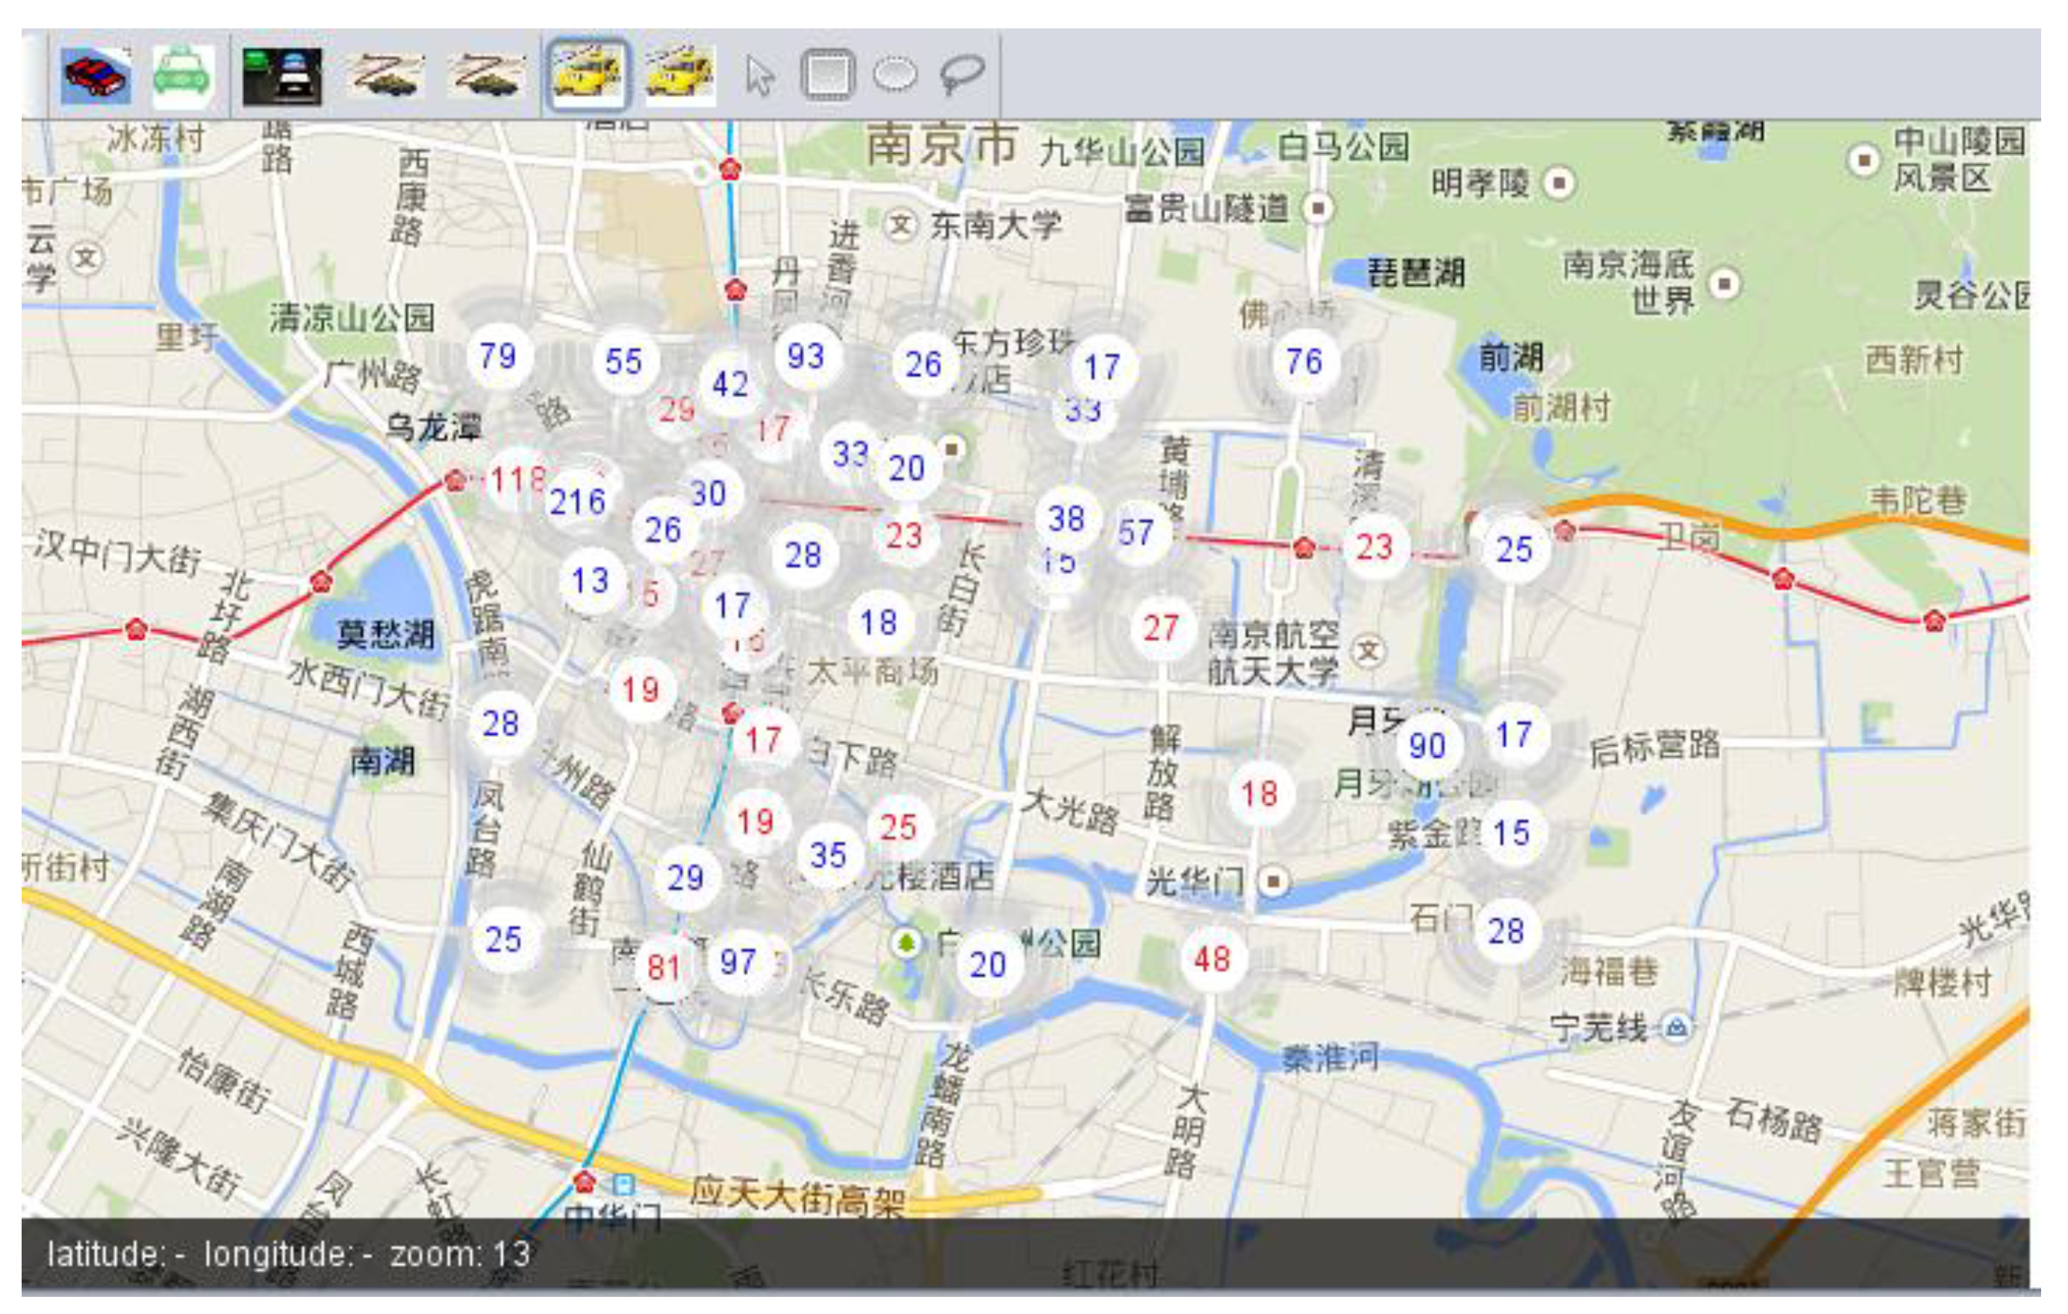Select the arrow pointer tool
This screenshot has width=2068, height=1314.
tap(760, 76)
